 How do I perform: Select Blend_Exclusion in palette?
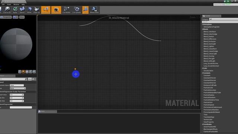click(210, 41)
